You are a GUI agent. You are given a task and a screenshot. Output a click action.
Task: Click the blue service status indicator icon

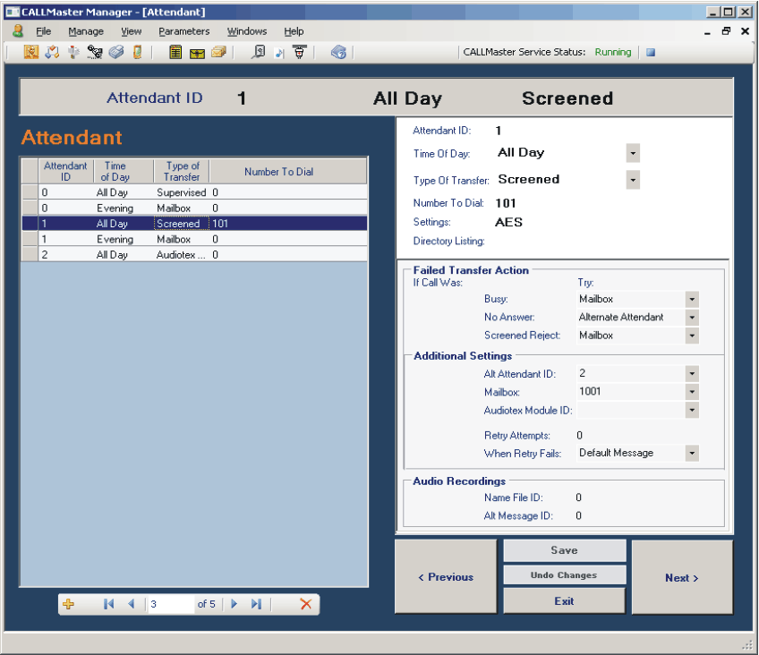point(651,52)
